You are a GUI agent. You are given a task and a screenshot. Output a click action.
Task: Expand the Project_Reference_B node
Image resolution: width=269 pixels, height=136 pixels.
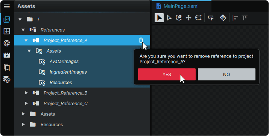pyautogui.click(x=26, y=93)
